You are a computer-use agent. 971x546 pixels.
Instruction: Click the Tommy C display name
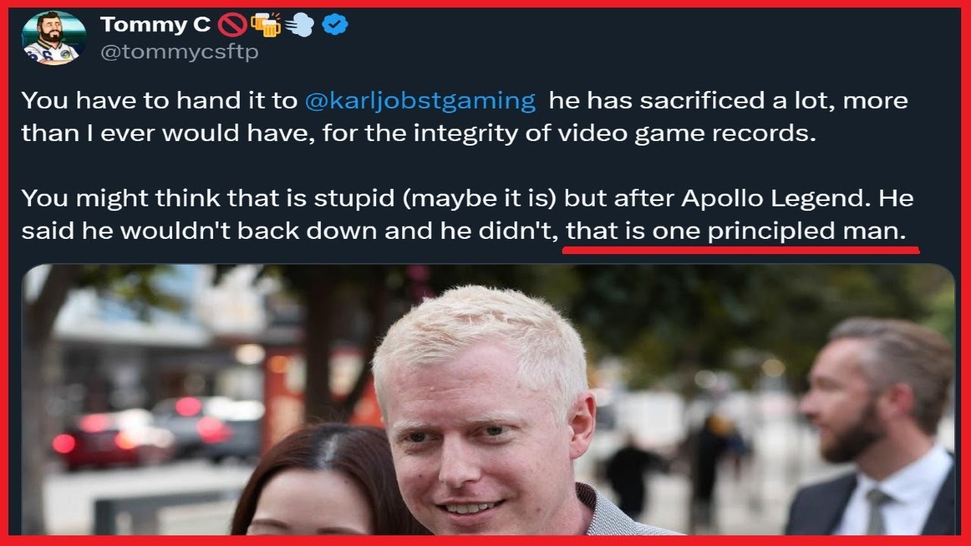pos(155,25)
